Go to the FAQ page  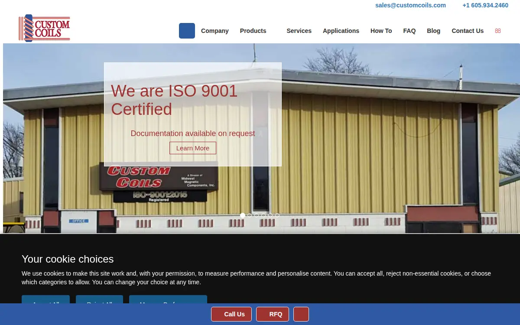[x=409, y=31]
